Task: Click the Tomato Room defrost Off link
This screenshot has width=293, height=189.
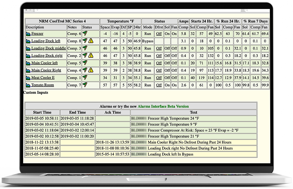Action: click(x=159, y=85)
